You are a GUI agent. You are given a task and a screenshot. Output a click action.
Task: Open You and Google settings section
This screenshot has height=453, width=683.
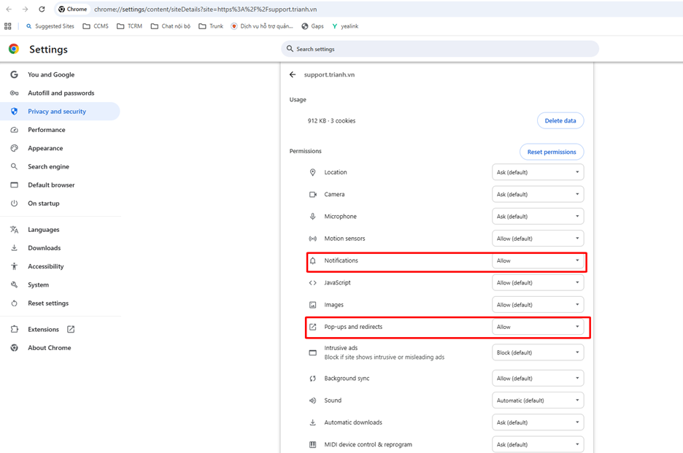[x=60, y=74]
